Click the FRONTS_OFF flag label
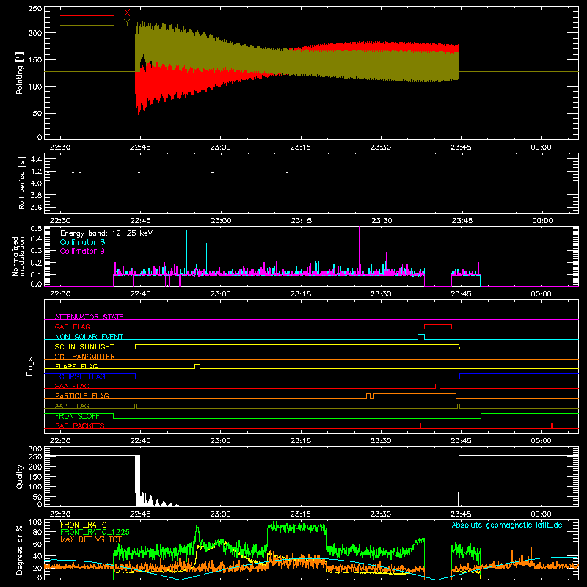The image size is (587, 587). tap(77, 416)
